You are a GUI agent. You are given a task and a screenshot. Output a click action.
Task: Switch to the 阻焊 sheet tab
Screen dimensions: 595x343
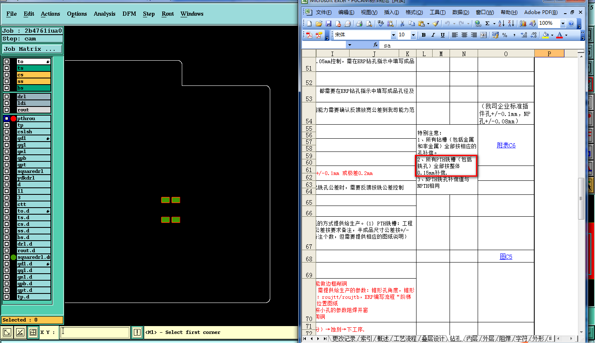tap(505, 338)
